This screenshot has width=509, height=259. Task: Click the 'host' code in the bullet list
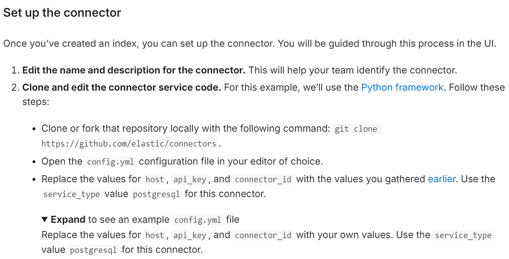(155, 179)
